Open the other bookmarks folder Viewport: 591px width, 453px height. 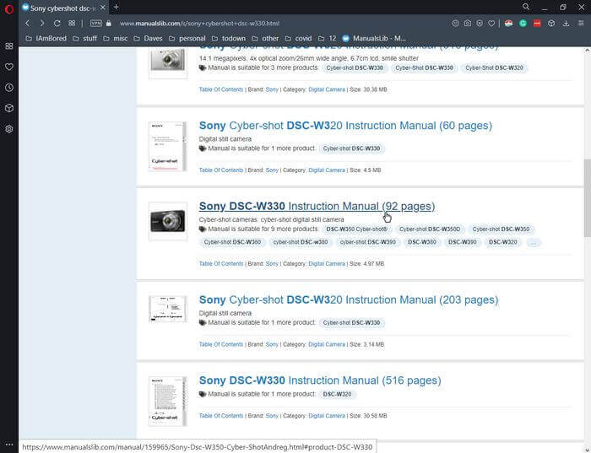click(265, 39)
